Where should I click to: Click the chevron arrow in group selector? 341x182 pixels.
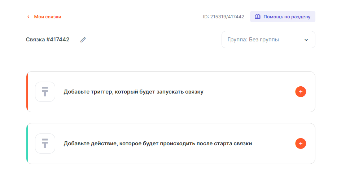pyautogui.click(x=306, y=40)
